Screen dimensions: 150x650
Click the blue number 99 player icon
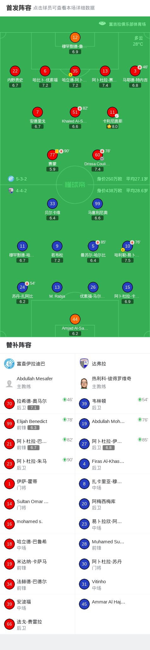click(x=97, y=204)
